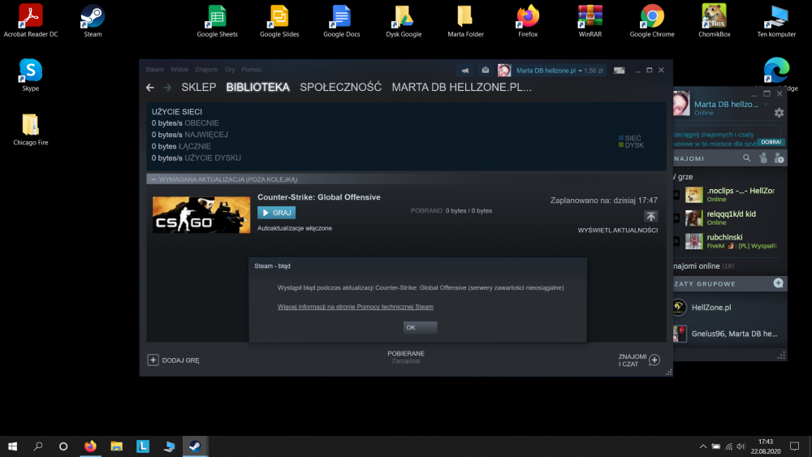
Task: Open the Windows Start menu
Action: pos(12,446)
